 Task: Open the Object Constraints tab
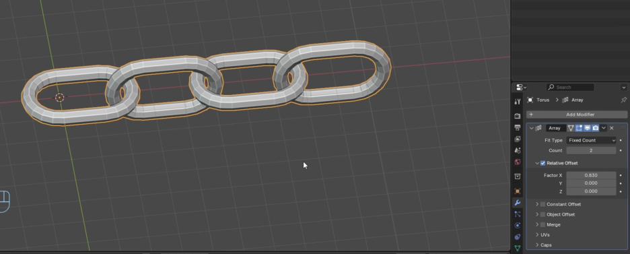click(518, 236)
